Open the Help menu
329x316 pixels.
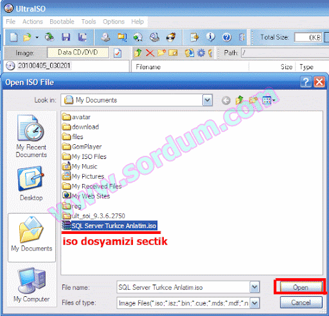138,22
